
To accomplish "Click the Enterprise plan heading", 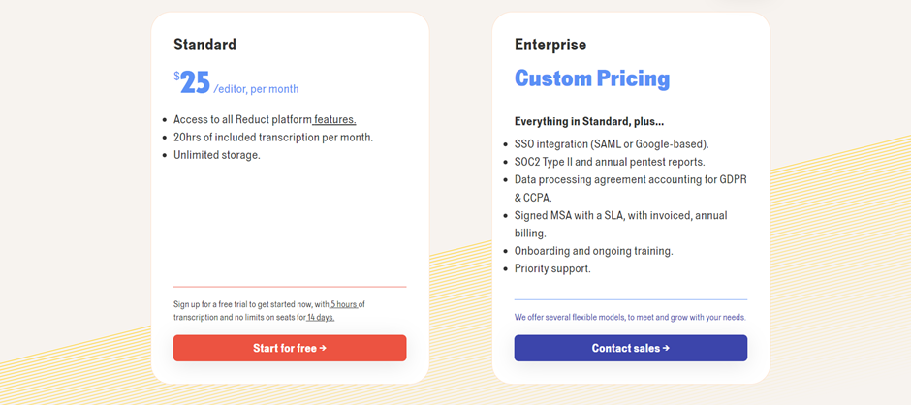I will (550, 45).
